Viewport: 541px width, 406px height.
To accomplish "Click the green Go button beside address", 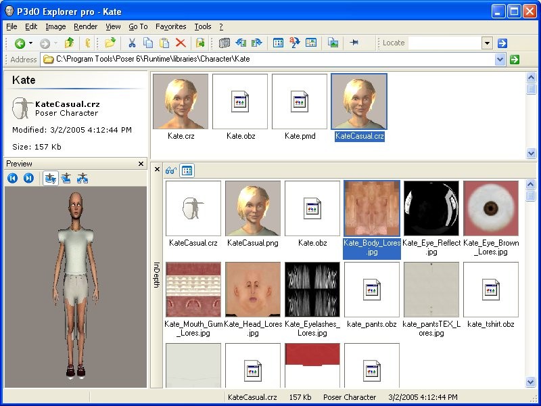I will (515, 60).
